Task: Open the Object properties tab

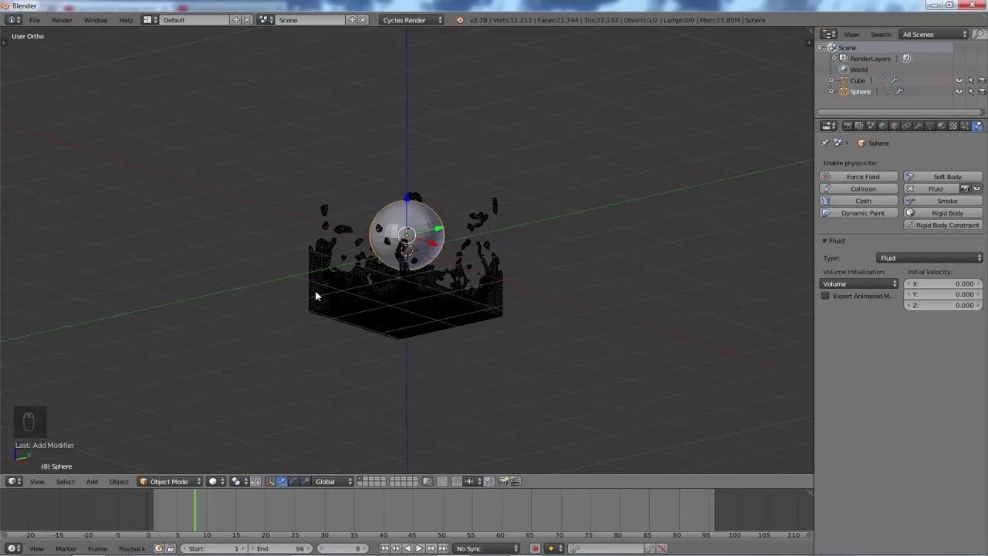Action: tap(895, 126)
